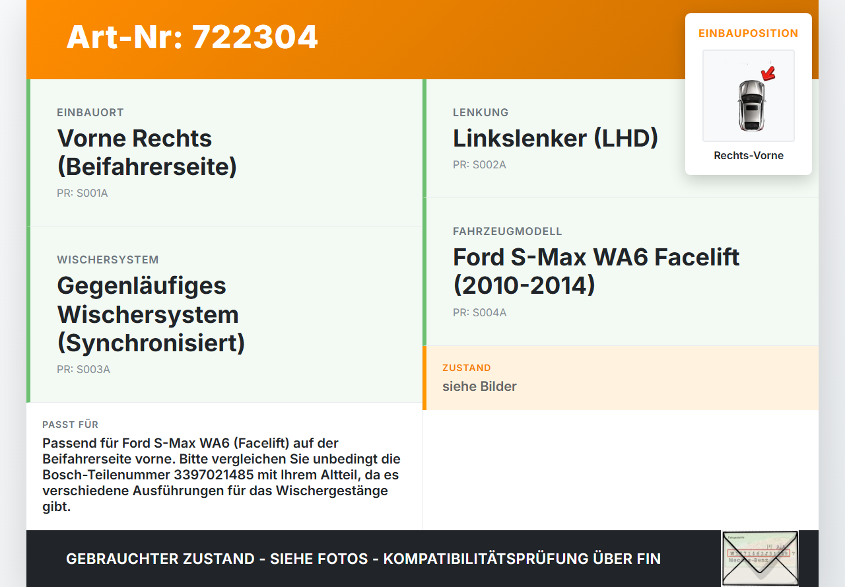
Task: Select Vorne Rechts (Beifahrerseite) text
Action: (x=147, y=153)
